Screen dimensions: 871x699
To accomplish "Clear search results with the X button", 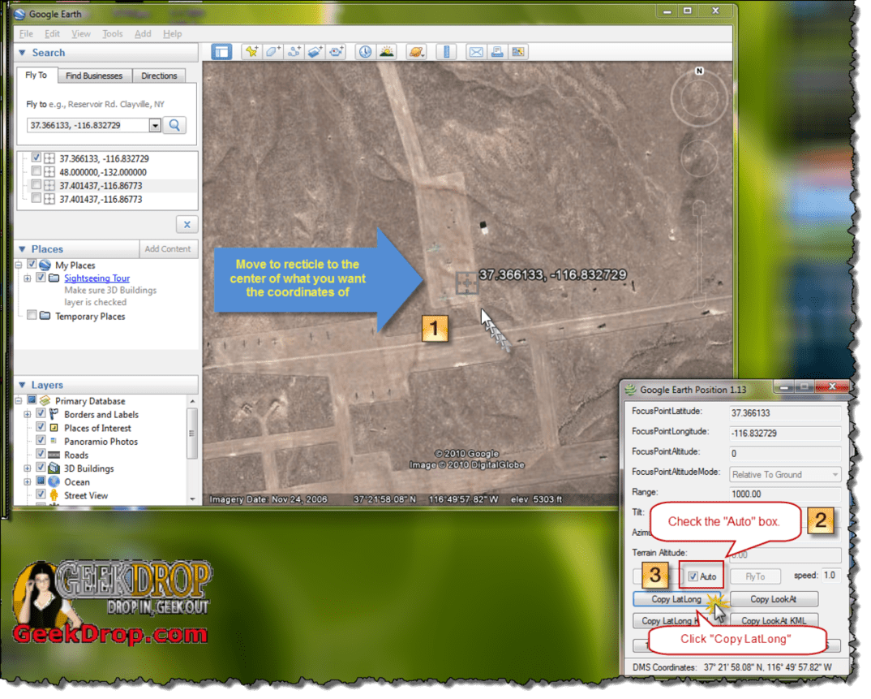I will coord(187,225).
